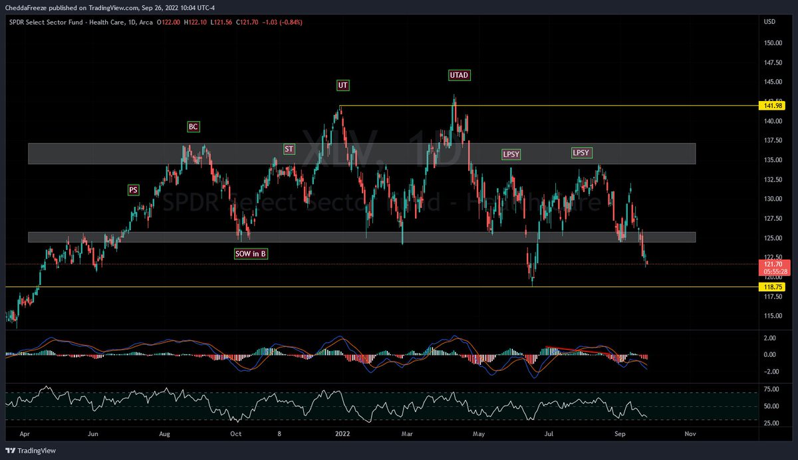Click the Apr label on the time axis
Viewport: 798px width, 460px height.
pos(25,433)
